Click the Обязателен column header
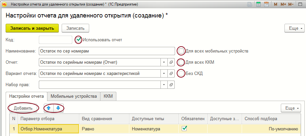The width and height of the screenshot is (306, 136). click(x=193, y=119)
